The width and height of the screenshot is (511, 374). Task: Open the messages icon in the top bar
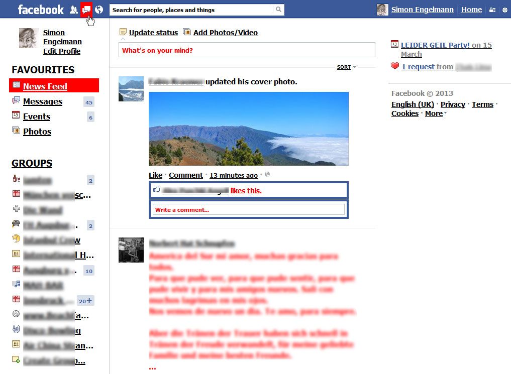85,9
